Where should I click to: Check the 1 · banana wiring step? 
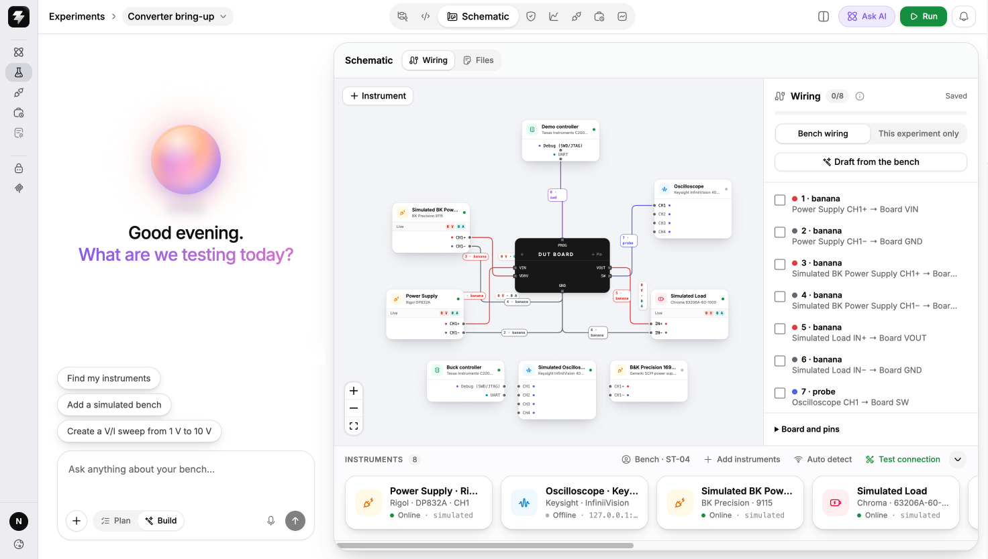click(780, 200)
